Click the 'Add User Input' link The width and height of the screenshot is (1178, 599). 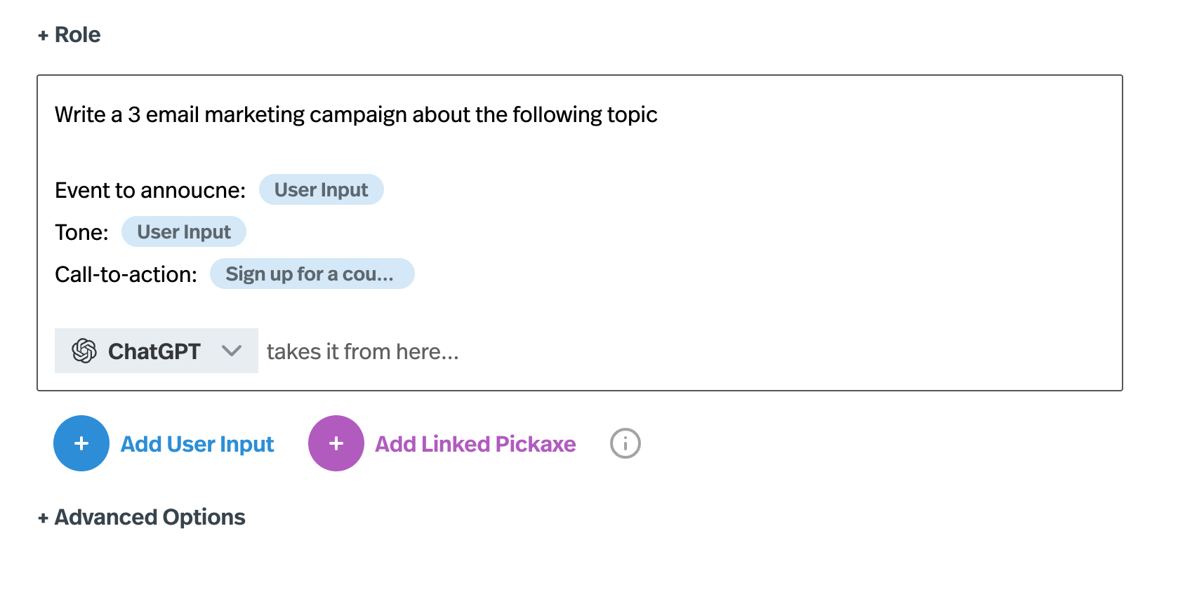tap(197, 444)
